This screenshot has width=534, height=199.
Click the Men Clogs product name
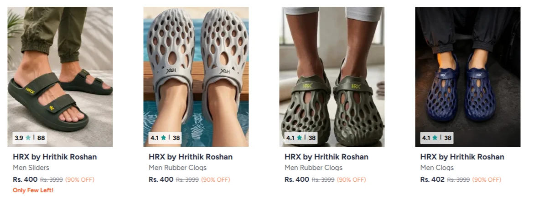[437, 168]
